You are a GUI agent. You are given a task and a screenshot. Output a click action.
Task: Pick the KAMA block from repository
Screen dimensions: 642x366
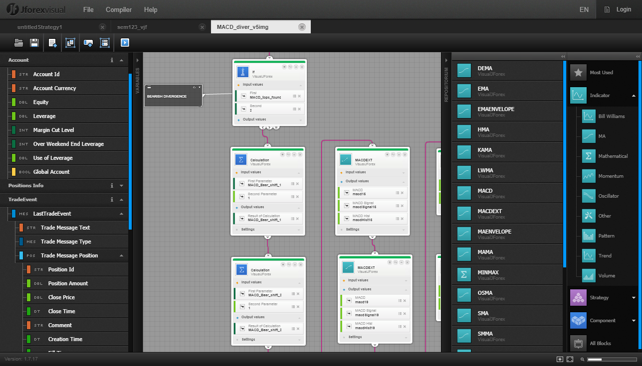[x=507, y=152]
